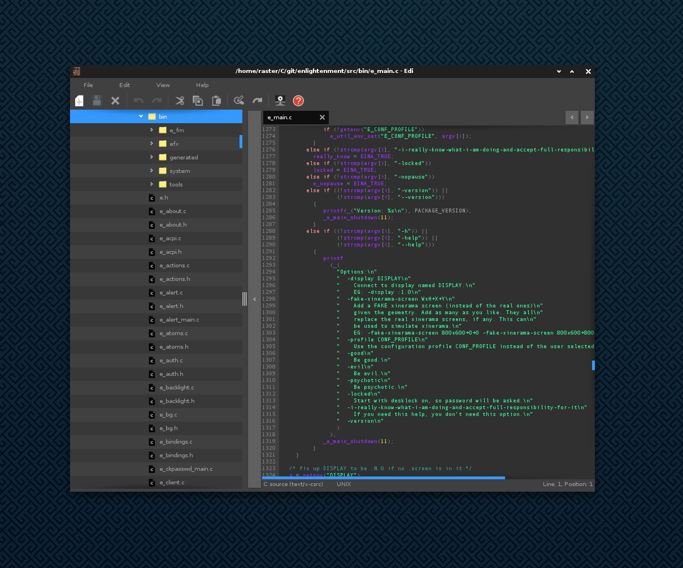Open the window menu icon in title bar

[x=76, y=71]
